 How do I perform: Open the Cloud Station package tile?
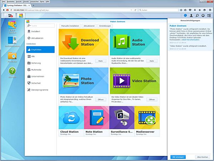click(x=71, y=121)
